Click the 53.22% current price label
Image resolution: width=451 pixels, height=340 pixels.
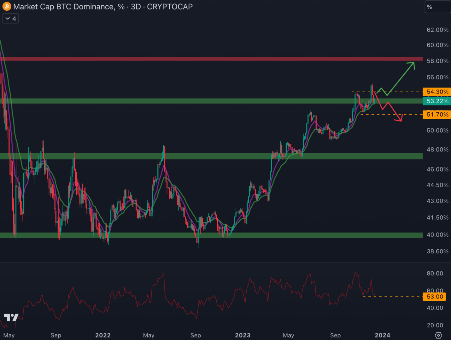pos(437,101)
